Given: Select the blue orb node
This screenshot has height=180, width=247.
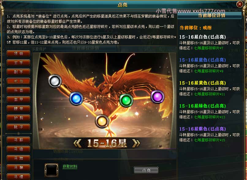Looking at the screenshot, I should tap(76, 99).
